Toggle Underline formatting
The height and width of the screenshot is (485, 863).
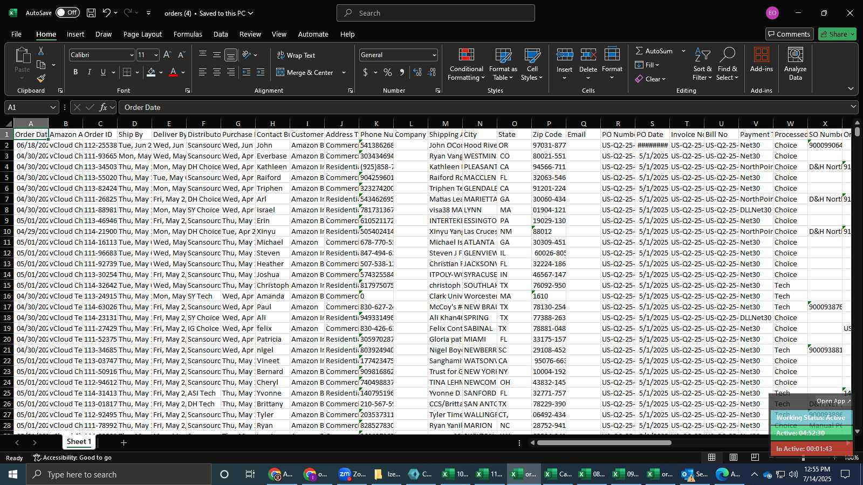point(103,72)
